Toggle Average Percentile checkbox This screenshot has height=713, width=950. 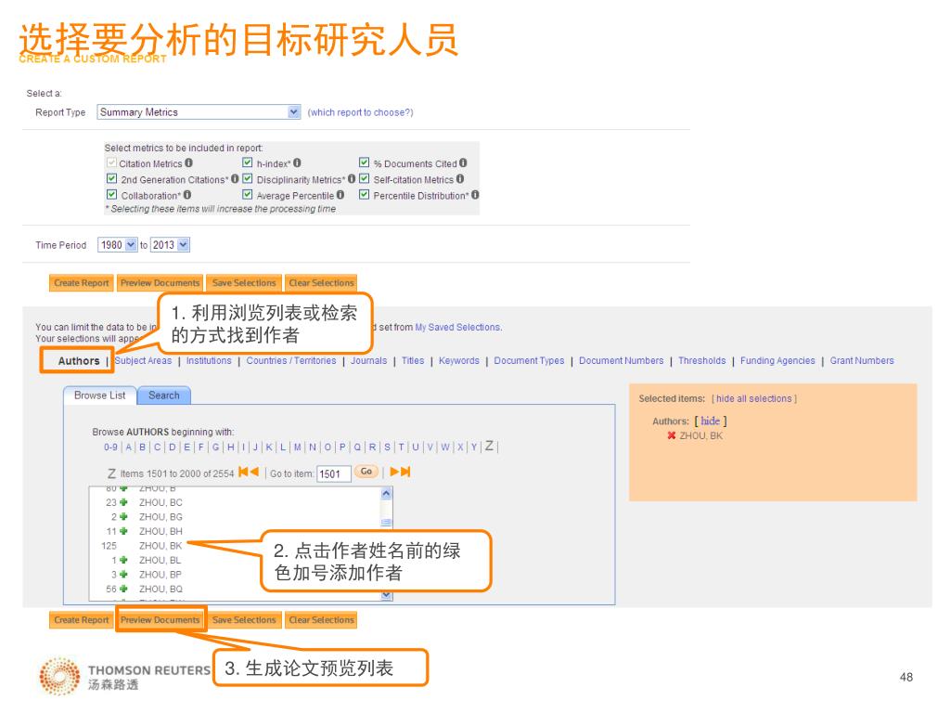247,194
